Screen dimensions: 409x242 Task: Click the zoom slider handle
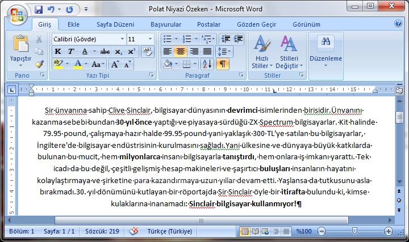[x=354, y=231]
